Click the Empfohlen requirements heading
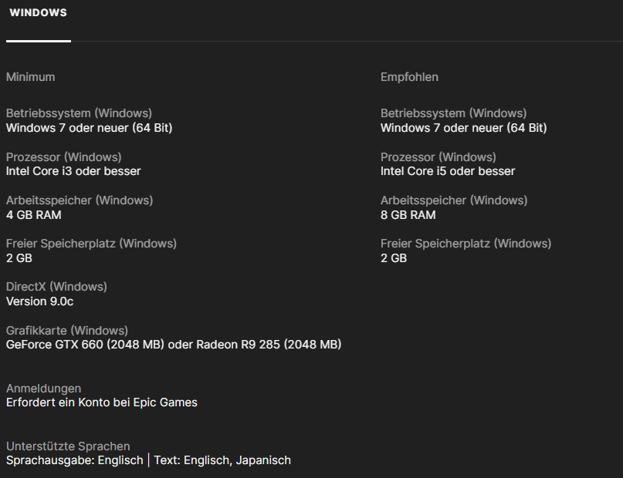The width and height of the screenshot is (623, 478). tap(409, 77)
